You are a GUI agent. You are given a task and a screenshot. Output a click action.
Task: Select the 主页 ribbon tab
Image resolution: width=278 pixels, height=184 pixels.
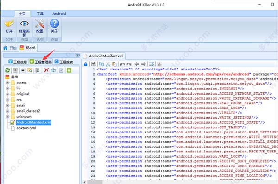click(22, 13)
